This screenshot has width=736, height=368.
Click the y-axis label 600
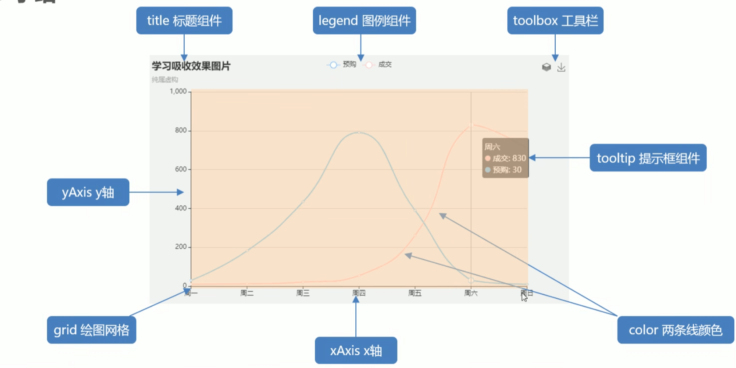[x=181, y=169]
